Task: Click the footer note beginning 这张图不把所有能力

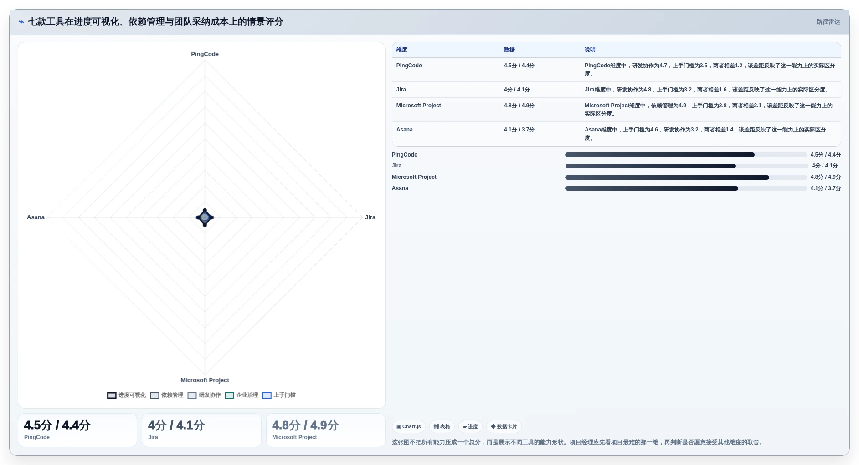Action: tap(578, 442)
